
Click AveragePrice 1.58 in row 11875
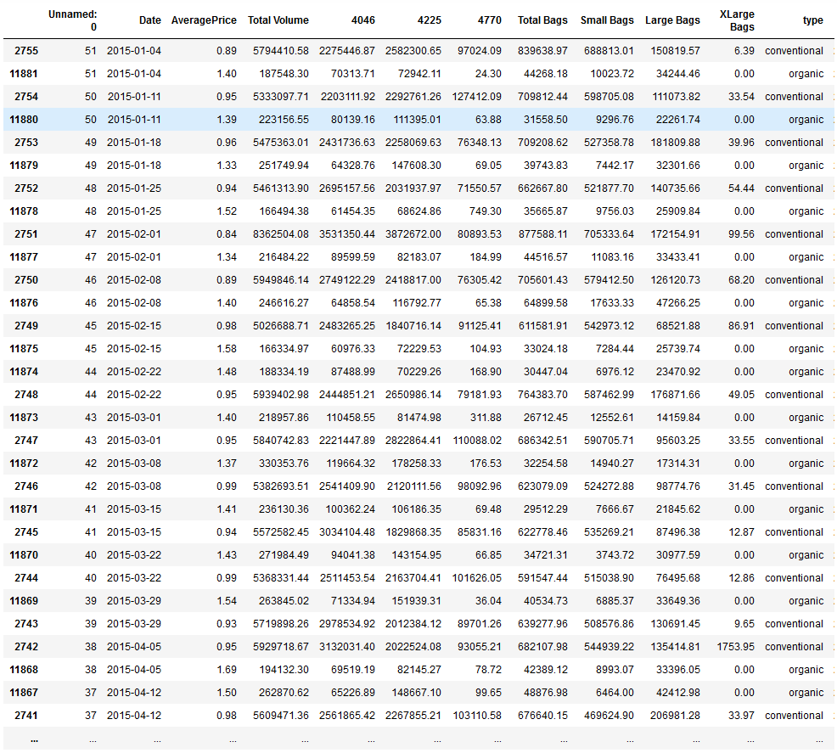227,349
